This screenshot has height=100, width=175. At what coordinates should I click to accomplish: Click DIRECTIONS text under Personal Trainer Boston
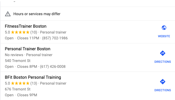[163, 62]
